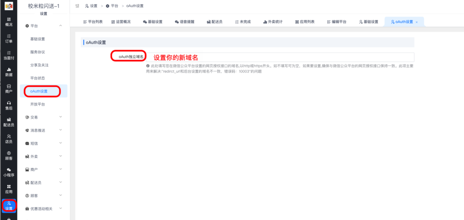Select 小程序 mini-program icon

(x=9, y=172)
